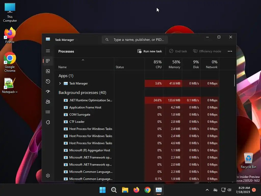Screen dimensions: 261x196
Task: Click the search box in Task Manager
Action: coord(135,40)
